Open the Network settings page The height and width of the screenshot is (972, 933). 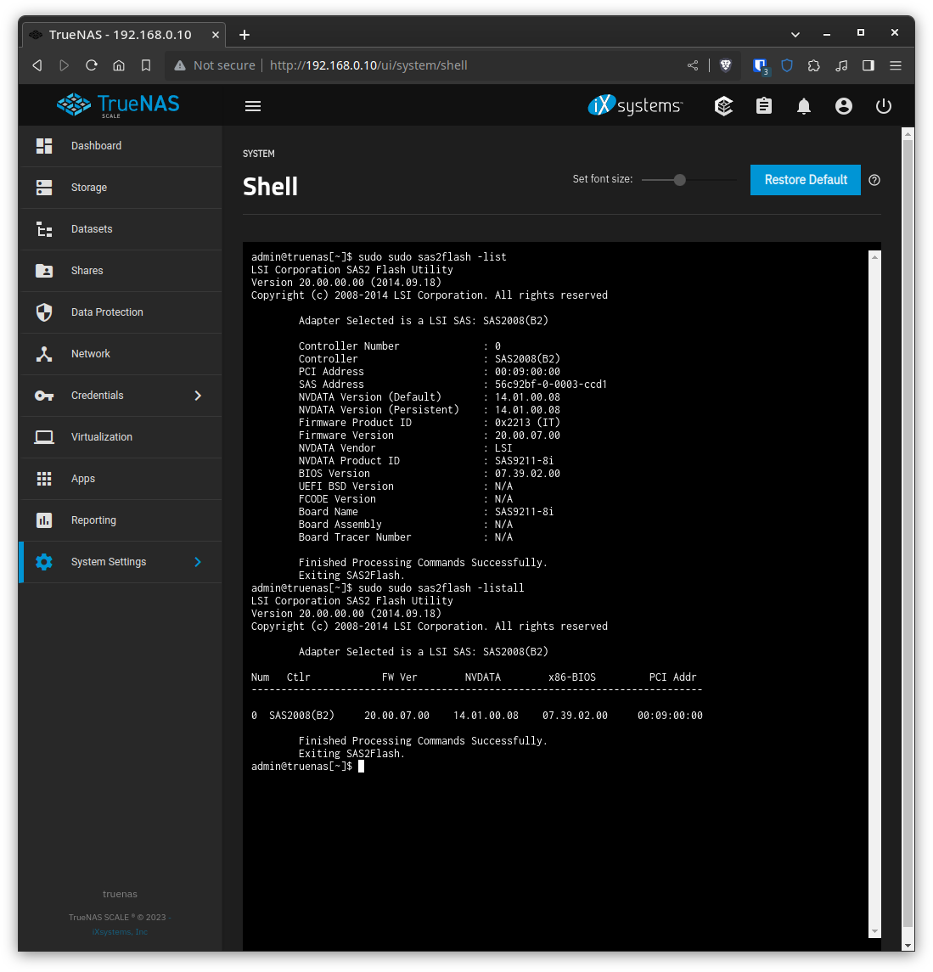coord(121,353)
